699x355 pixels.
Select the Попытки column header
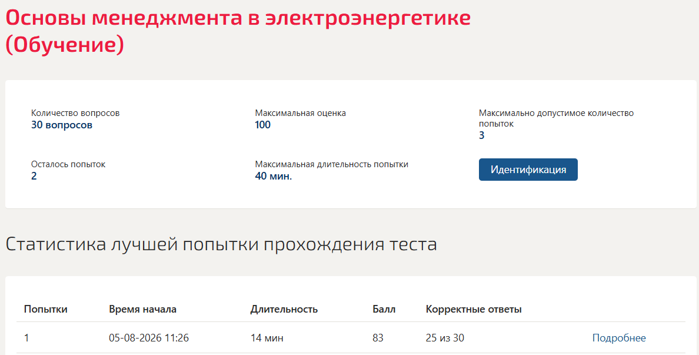click(x=45, y=309)
